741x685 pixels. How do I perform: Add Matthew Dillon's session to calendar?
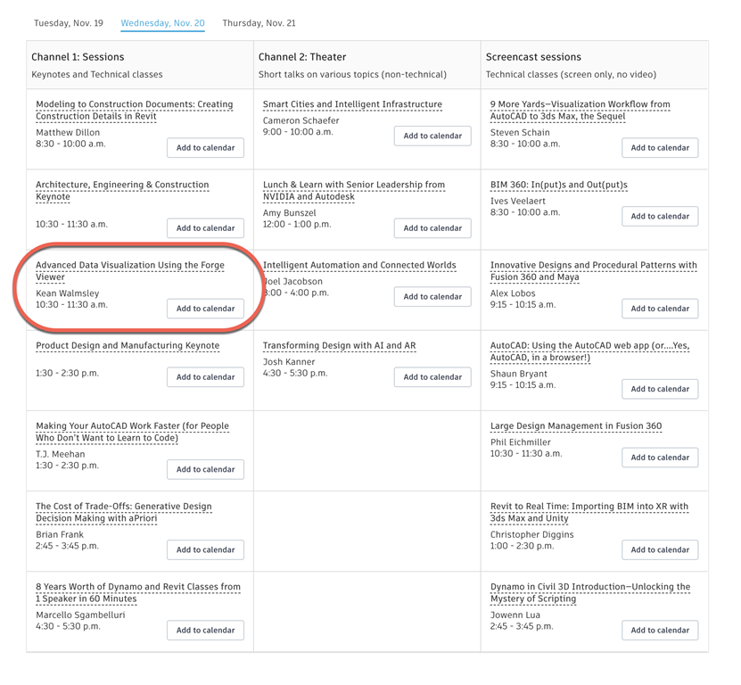[205, 148]
